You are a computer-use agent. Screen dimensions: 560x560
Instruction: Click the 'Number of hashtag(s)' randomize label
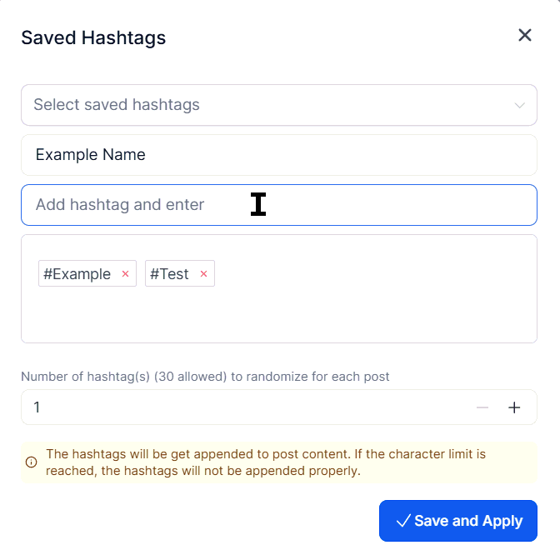point(205,377)
